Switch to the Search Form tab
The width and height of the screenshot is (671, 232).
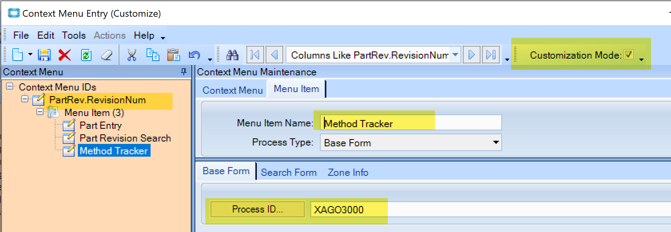click(288, 173)
